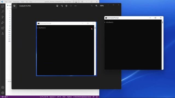Add image to favorites with heart icon
This screenshot has height=98, width=175.
(71, 6)
